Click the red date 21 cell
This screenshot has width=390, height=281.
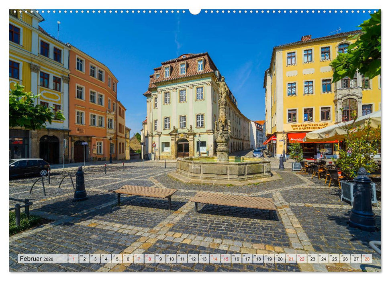290,260
